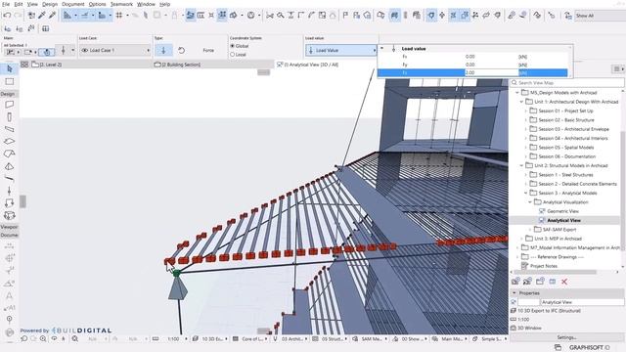Click the Text tool letter A icon

click(x=9, y=295)
